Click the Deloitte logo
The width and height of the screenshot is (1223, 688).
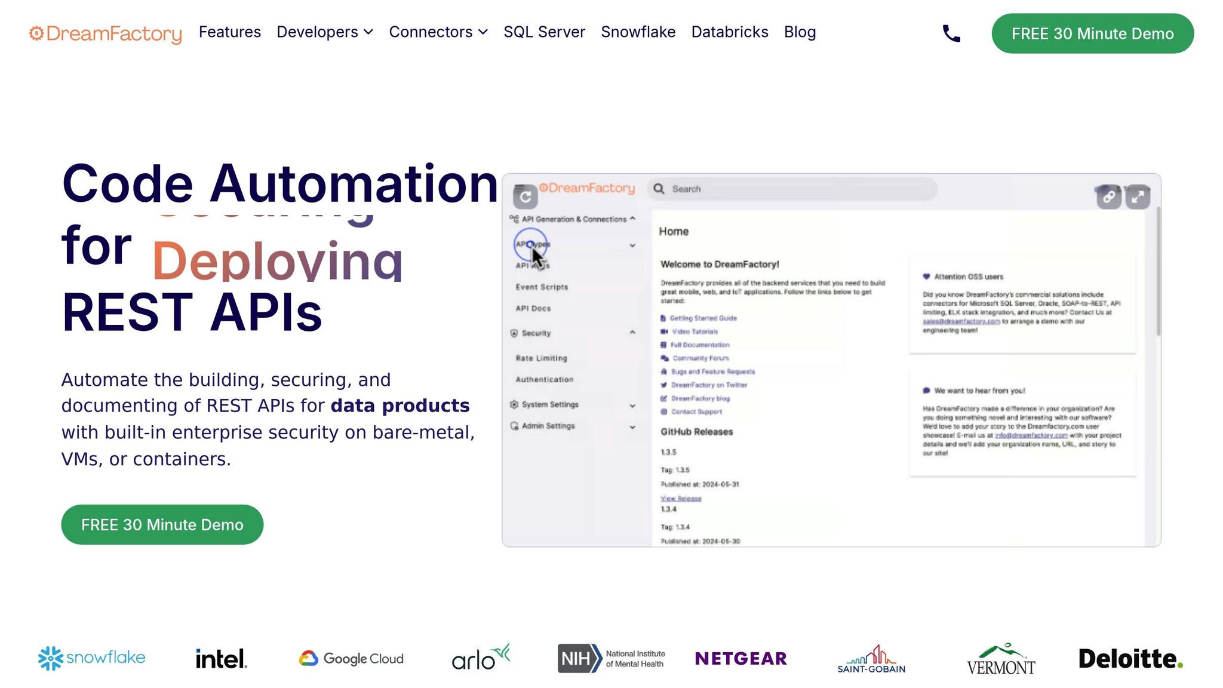tap(1130, 658)
